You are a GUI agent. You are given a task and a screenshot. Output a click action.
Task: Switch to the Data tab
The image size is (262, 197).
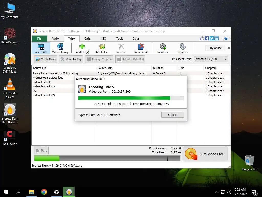coord(88,38)
